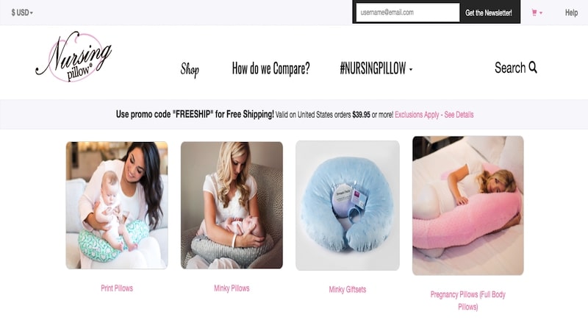
Task: Open the cart dropdown arrow
Action: [x=541, y=13]
